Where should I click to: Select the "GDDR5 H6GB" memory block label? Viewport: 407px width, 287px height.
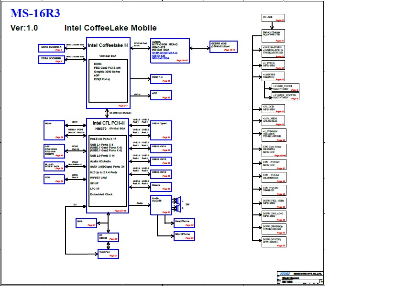(x=219, y=43)
